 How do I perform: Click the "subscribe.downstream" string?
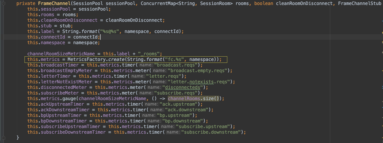(211, 132)
